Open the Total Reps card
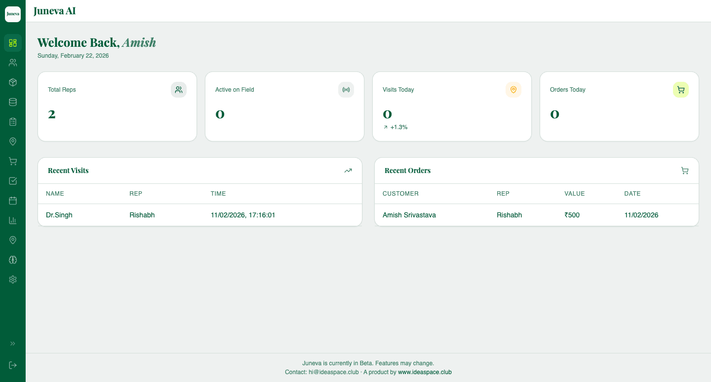Viewport: 711px width, 382px height. click(x=117, y=106)
